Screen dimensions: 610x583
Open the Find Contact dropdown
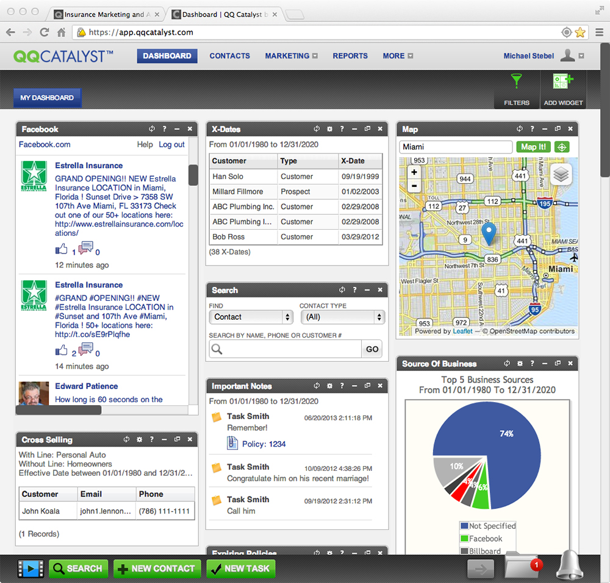click(x=251, y=317)
